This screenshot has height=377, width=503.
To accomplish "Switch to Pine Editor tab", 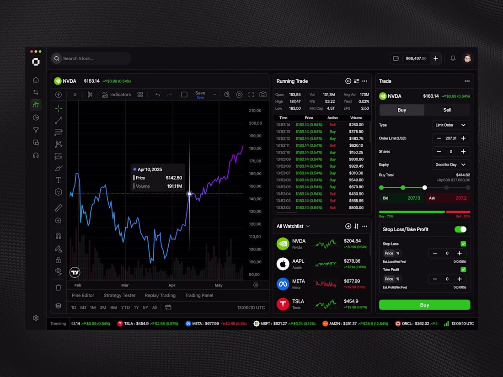I will coord(83,295).
